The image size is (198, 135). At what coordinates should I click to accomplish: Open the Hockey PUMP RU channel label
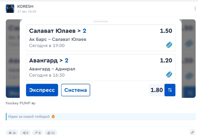coord(21,103)
